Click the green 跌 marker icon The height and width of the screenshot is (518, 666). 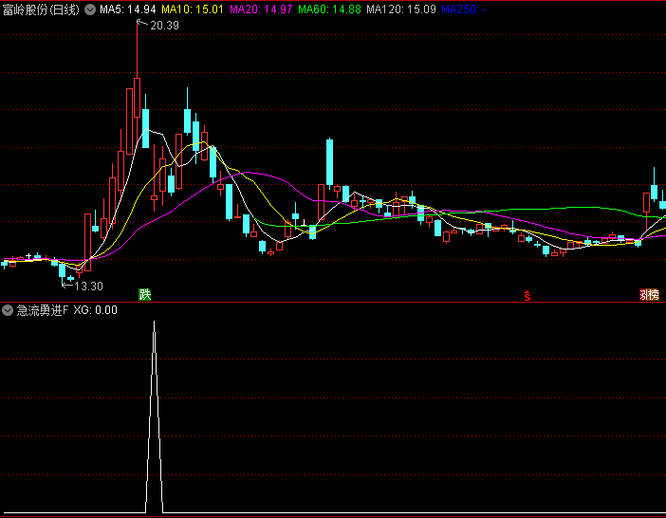pyautogui.click(x=145, y=295)
